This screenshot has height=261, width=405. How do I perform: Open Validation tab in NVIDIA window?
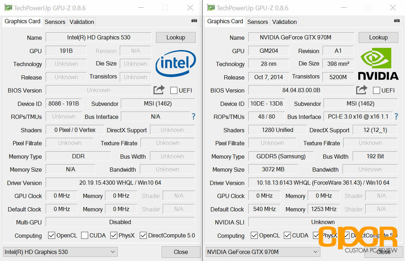click(x=285, y=22)
